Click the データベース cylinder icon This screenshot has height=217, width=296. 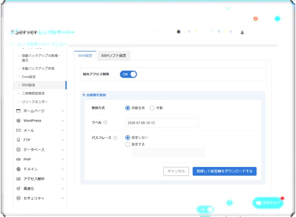[x=18, y=150]
